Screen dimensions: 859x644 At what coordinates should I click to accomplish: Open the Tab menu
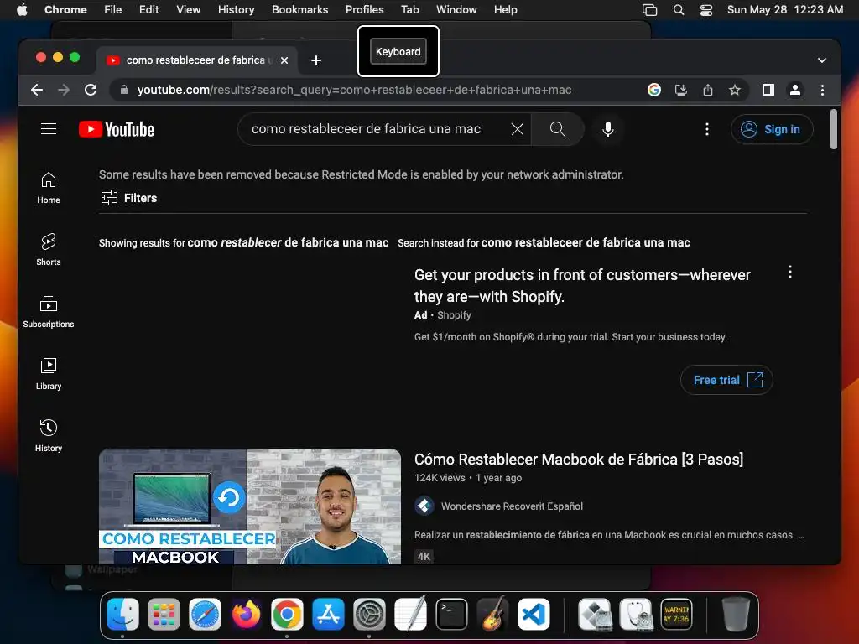[409, 9]
